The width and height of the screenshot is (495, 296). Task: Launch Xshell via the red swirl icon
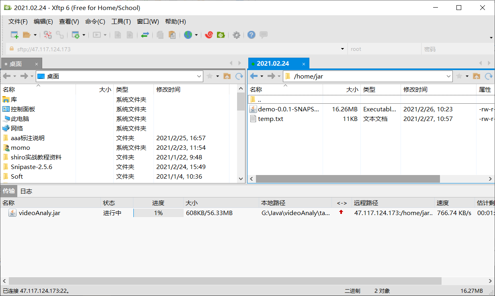point(209,35)
